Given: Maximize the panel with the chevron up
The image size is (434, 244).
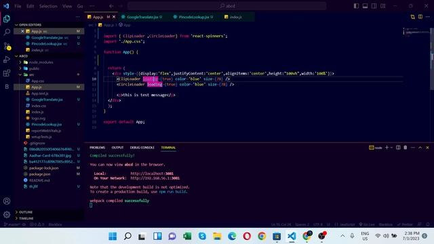Looking at the screenshot, I should pyautogui.click(x=420, y=148).
